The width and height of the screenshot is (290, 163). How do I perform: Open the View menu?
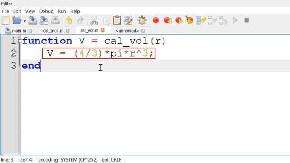[x=30, y=11]
